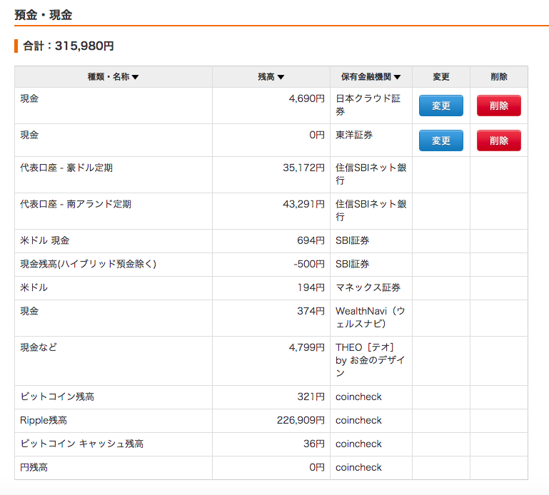Click 削除 button for 日本クラウド証券 row

pyautogui.click(x=498, y=106)
